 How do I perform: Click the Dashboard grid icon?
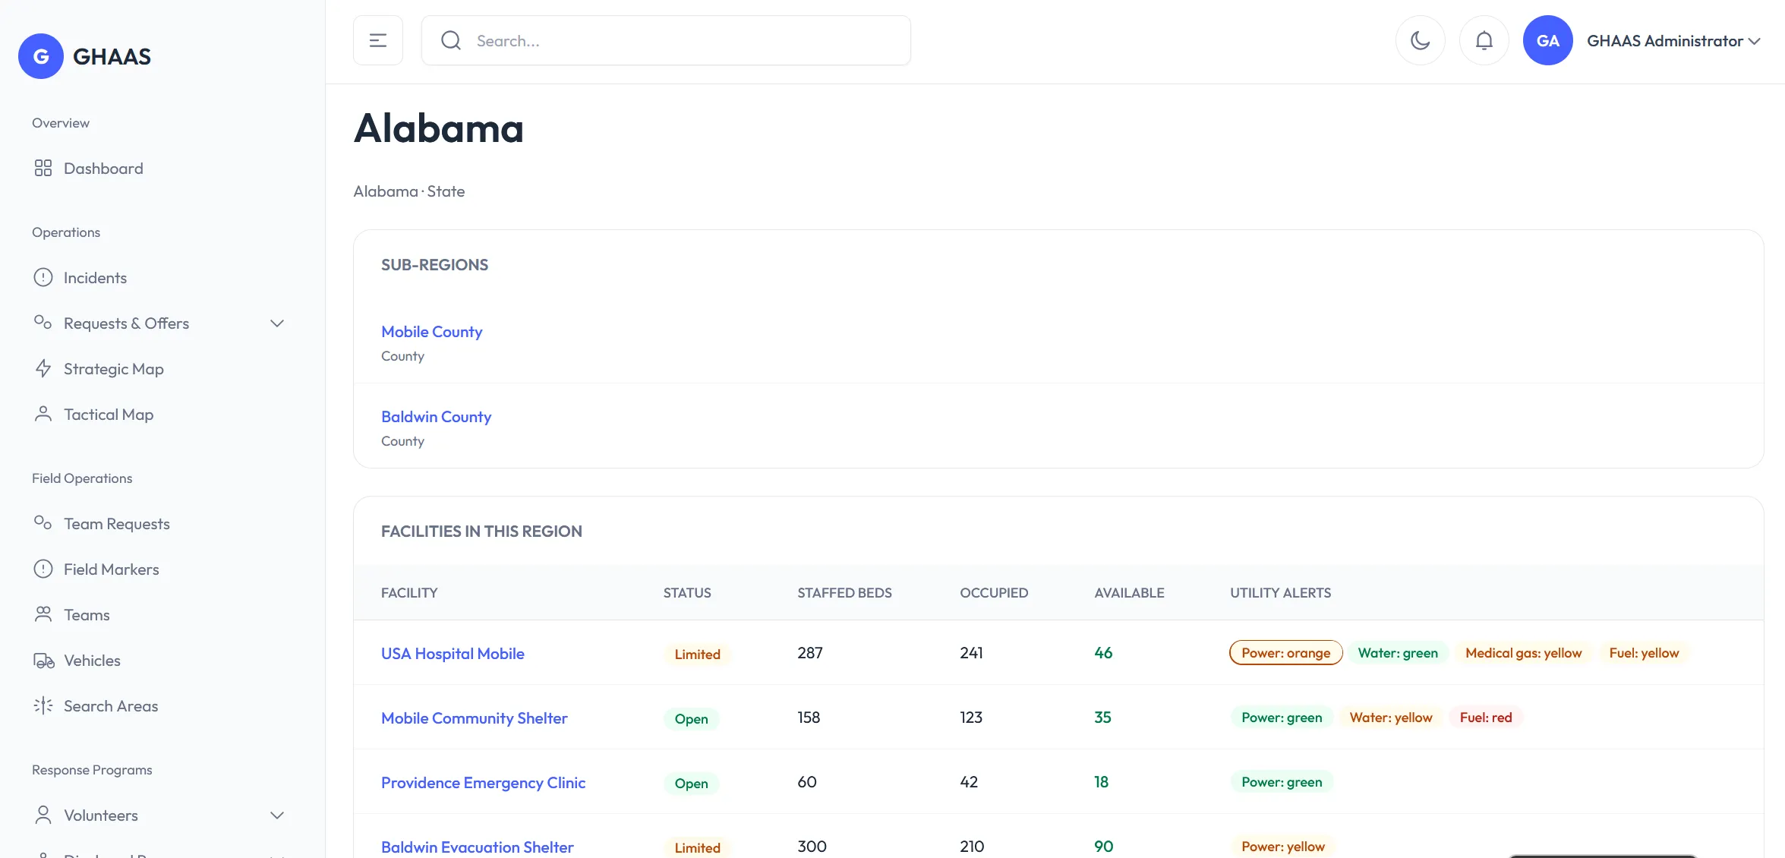coord(43,169)
